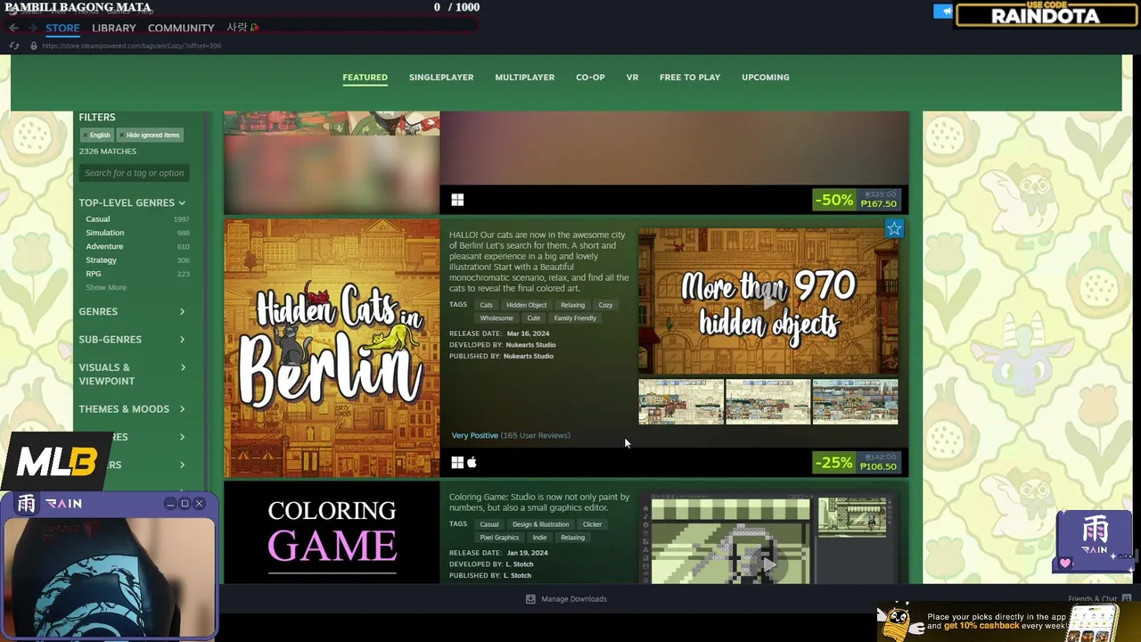
Task: Click the Hidden Object tag
Action: pos(527,305)
